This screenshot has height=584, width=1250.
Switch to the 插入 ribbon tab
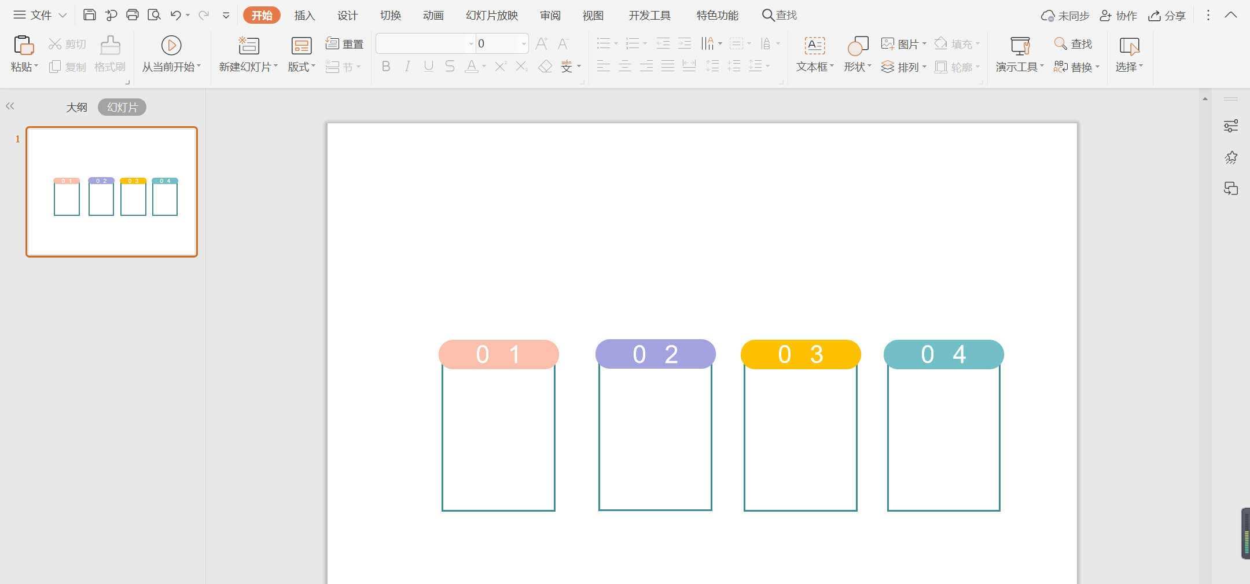304,15
